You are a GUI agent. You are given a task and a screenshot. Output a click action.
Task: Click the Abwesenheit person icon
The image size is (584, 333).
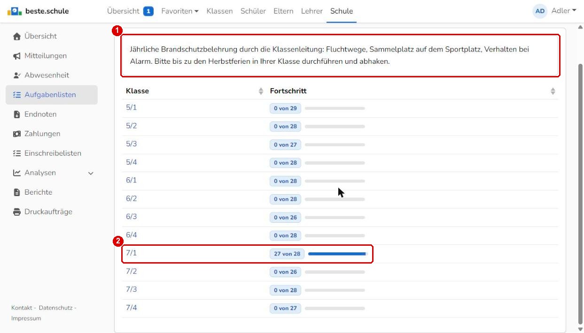17,75
